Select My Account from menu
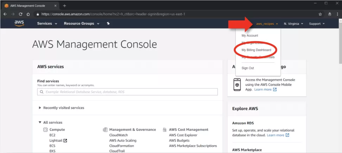The image size is (342, 153). coord(250,36)
